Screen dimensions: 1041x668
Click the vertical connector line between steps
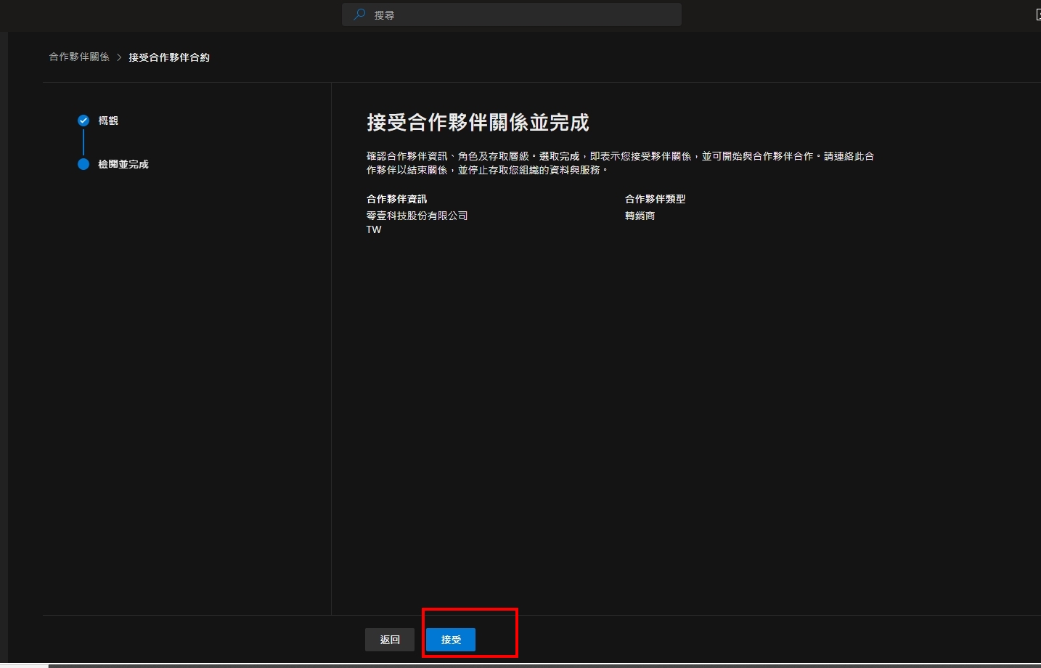coord(83,142)
